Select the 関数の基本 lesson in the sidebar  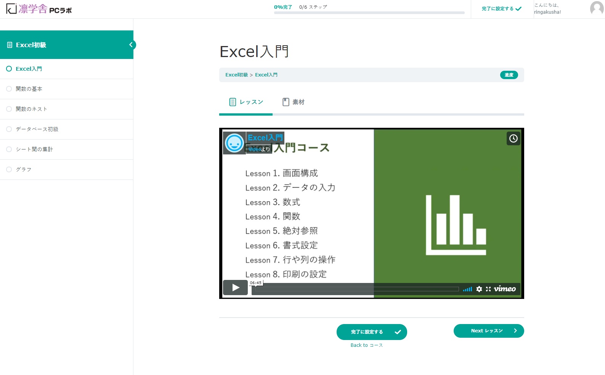pyautogui.click(x=29, y=89)
